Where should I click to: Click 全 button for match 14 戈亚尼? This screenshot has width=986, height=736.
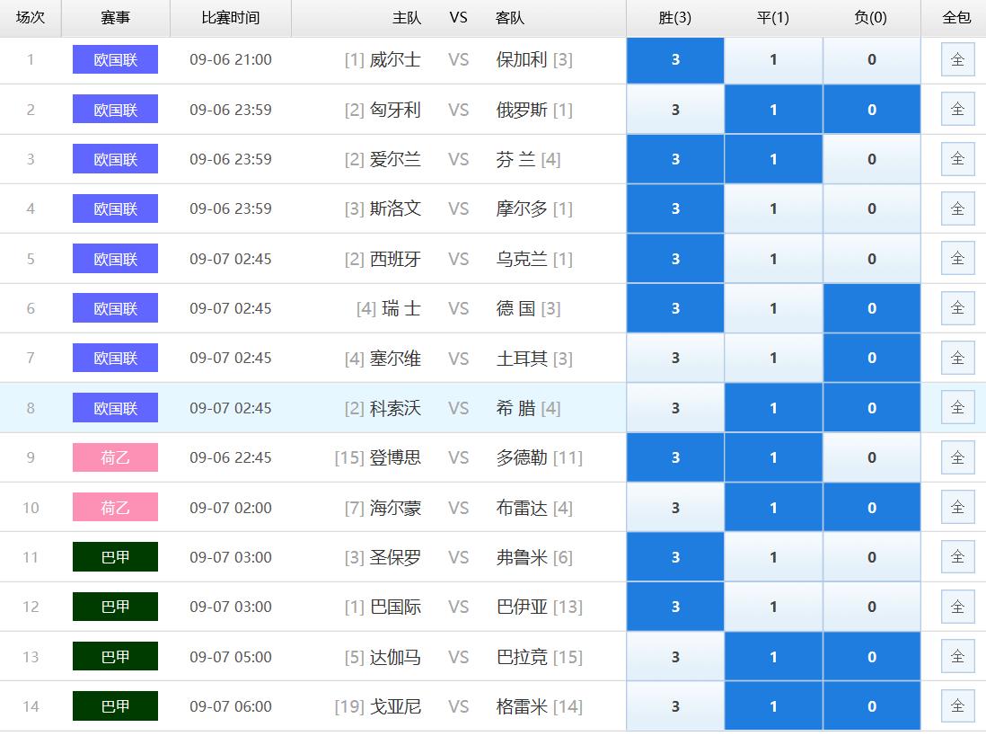pyautogui.click(x=957, y=705)
